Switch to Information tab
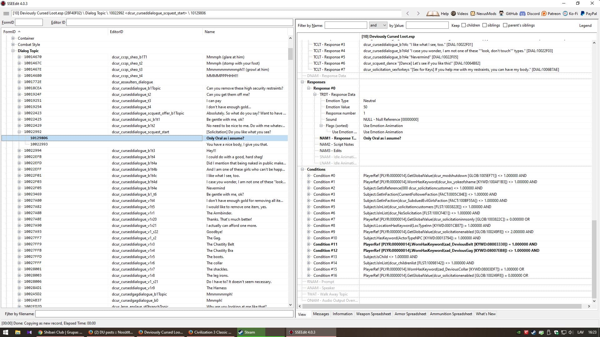Screen dimensions: 600x337 click(342, 314)
